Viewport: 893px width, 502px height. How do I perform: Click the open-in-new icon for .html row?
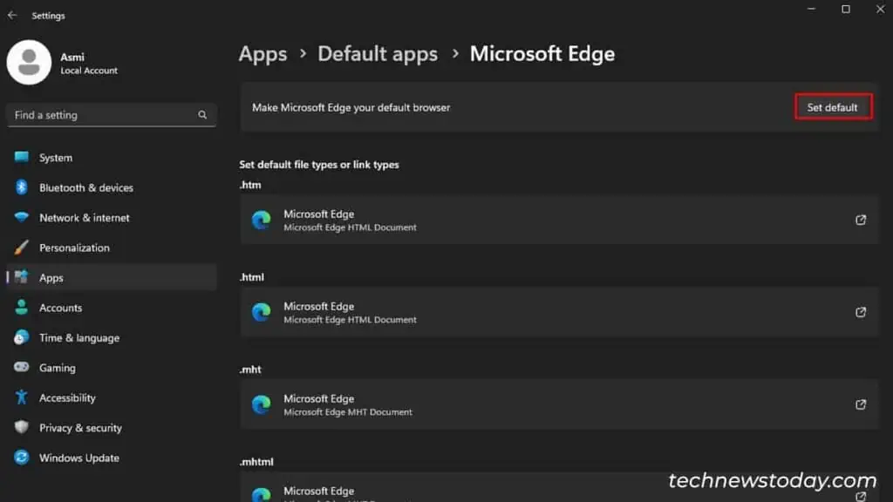pyautogui.click(x=860, y=312)
